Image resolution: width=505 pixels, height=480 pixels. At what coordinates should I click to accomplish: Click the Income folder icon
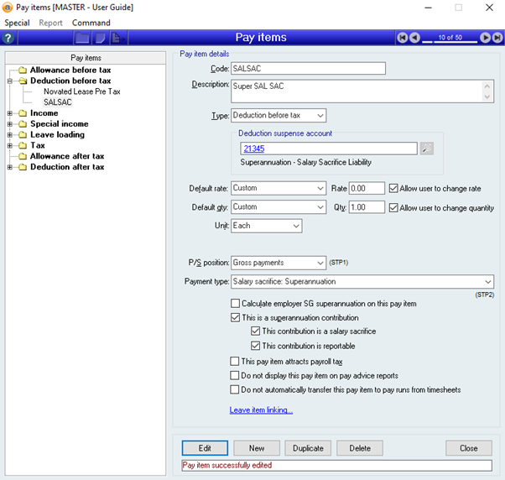coord(21,113)
